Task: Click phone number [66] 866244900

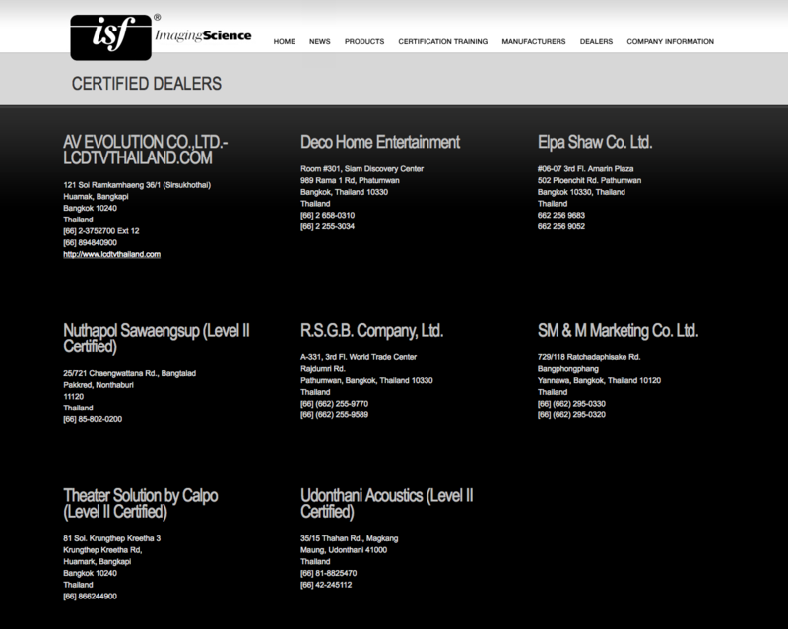Action: 90,597
